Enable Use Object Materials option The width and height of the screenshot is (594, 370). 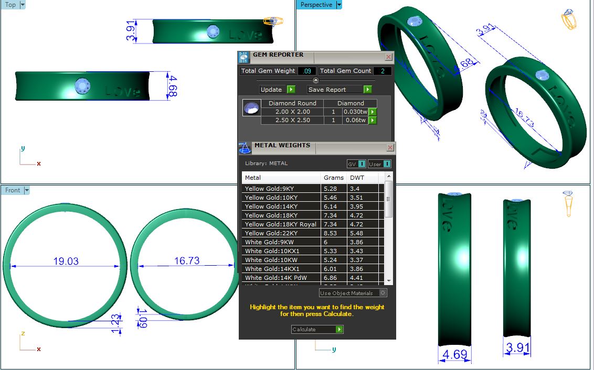point(383,293)
